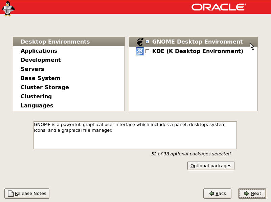Select the Applications category
271x202 pixels.
click(x=69, y=51)
